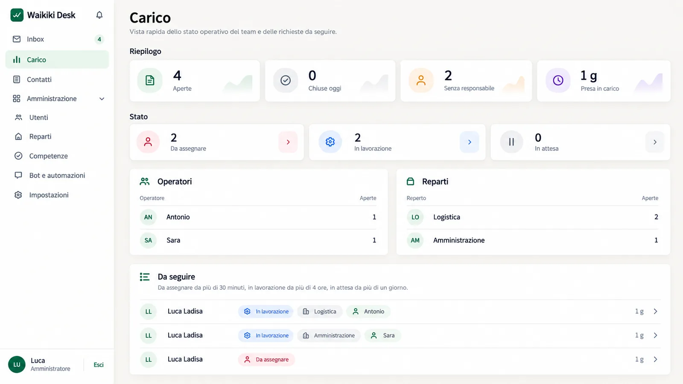
Task: Open the Luca Amministratore profile
Action: [40, 364]
